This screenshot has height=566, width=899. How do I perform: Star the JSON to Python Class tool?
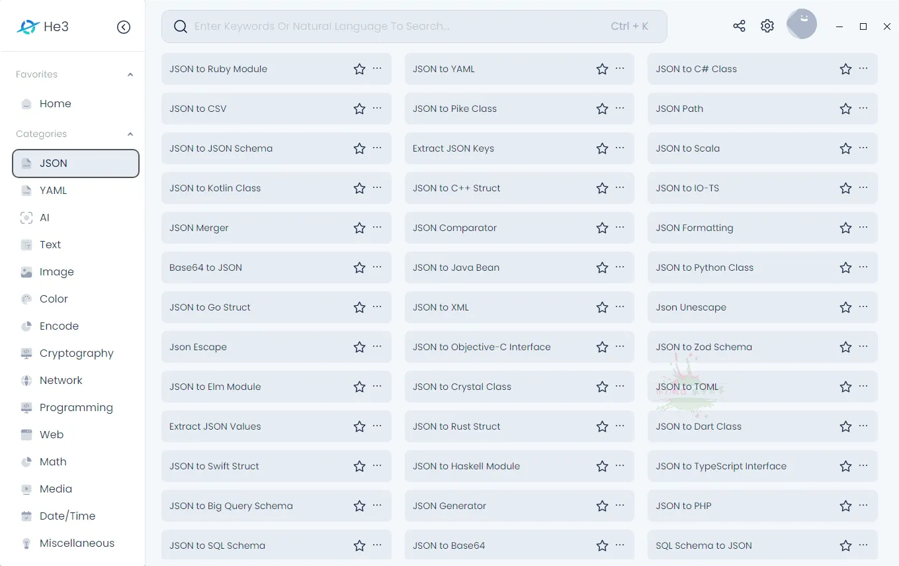point(845,267)
